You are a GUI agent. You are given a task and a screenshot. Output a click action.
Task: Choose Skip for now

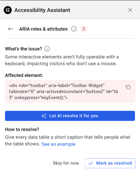pos(66,163)
